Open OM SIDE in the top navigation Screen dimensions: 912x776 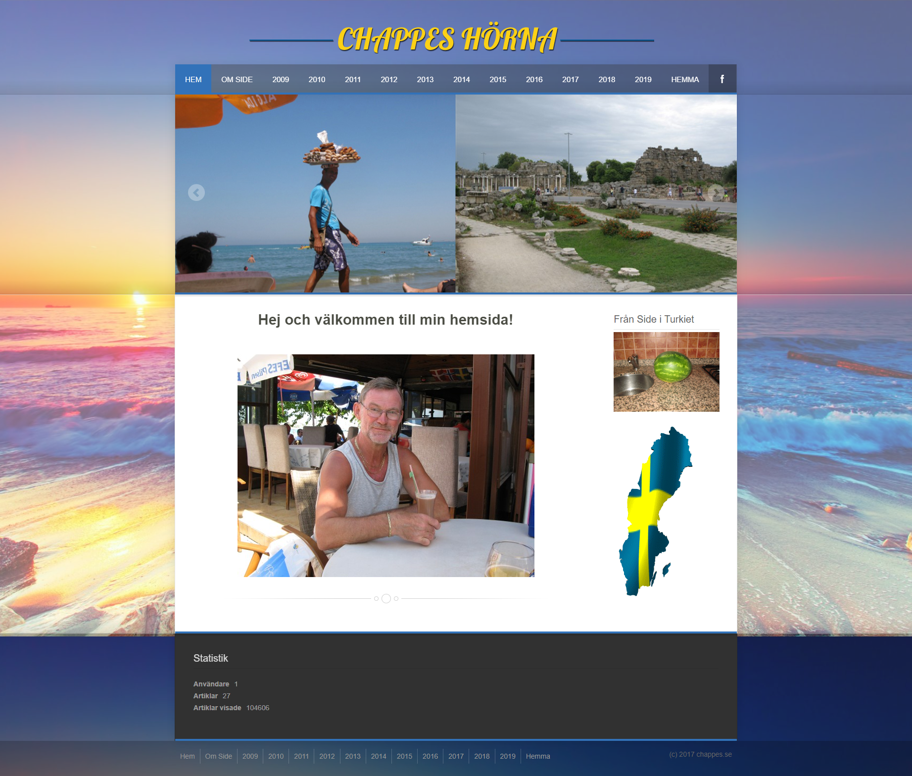(237, 79)
